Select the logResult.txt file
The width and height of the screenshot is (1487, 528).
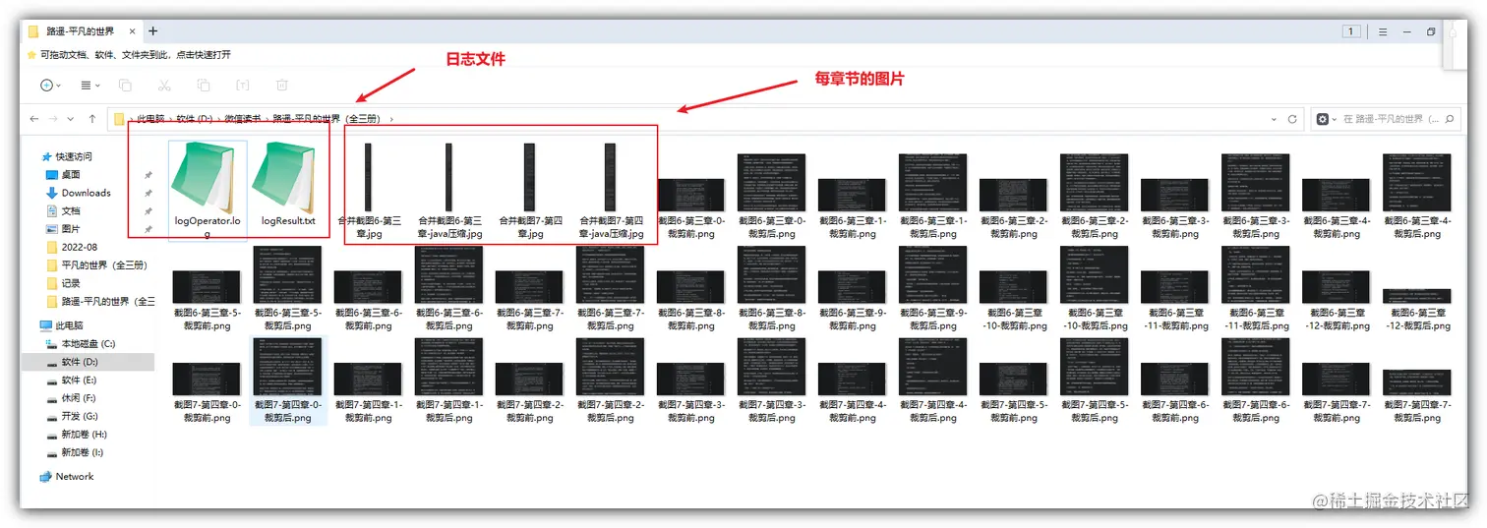[x=288, y=184]
